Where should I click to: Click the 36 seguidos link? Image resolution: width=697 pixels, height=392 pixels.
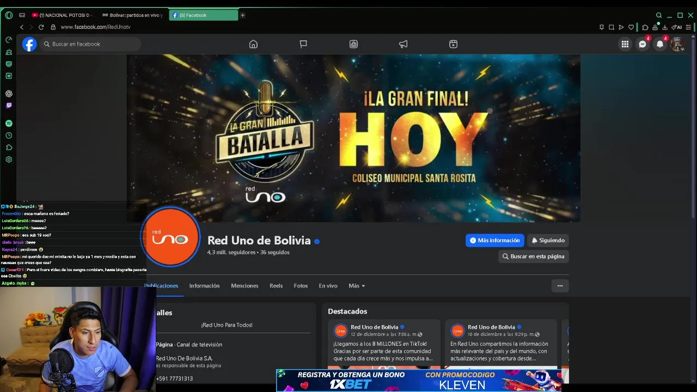tap(275, 253)
